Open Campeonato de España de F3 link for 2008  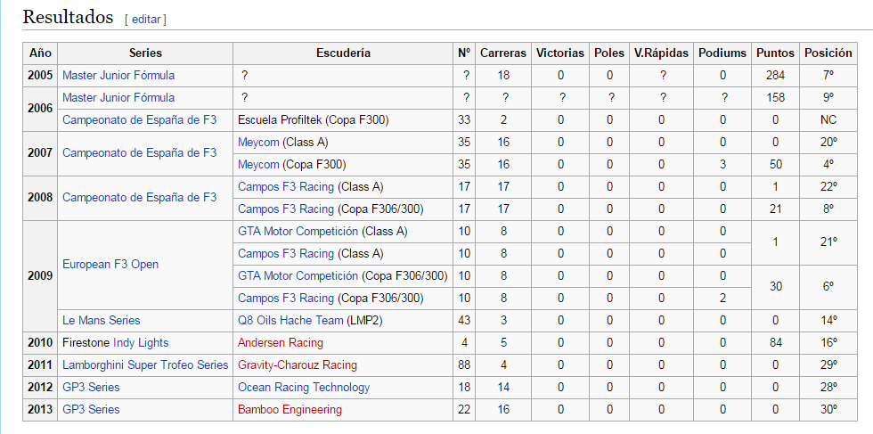pyautogui.click(x=139, y=198)
